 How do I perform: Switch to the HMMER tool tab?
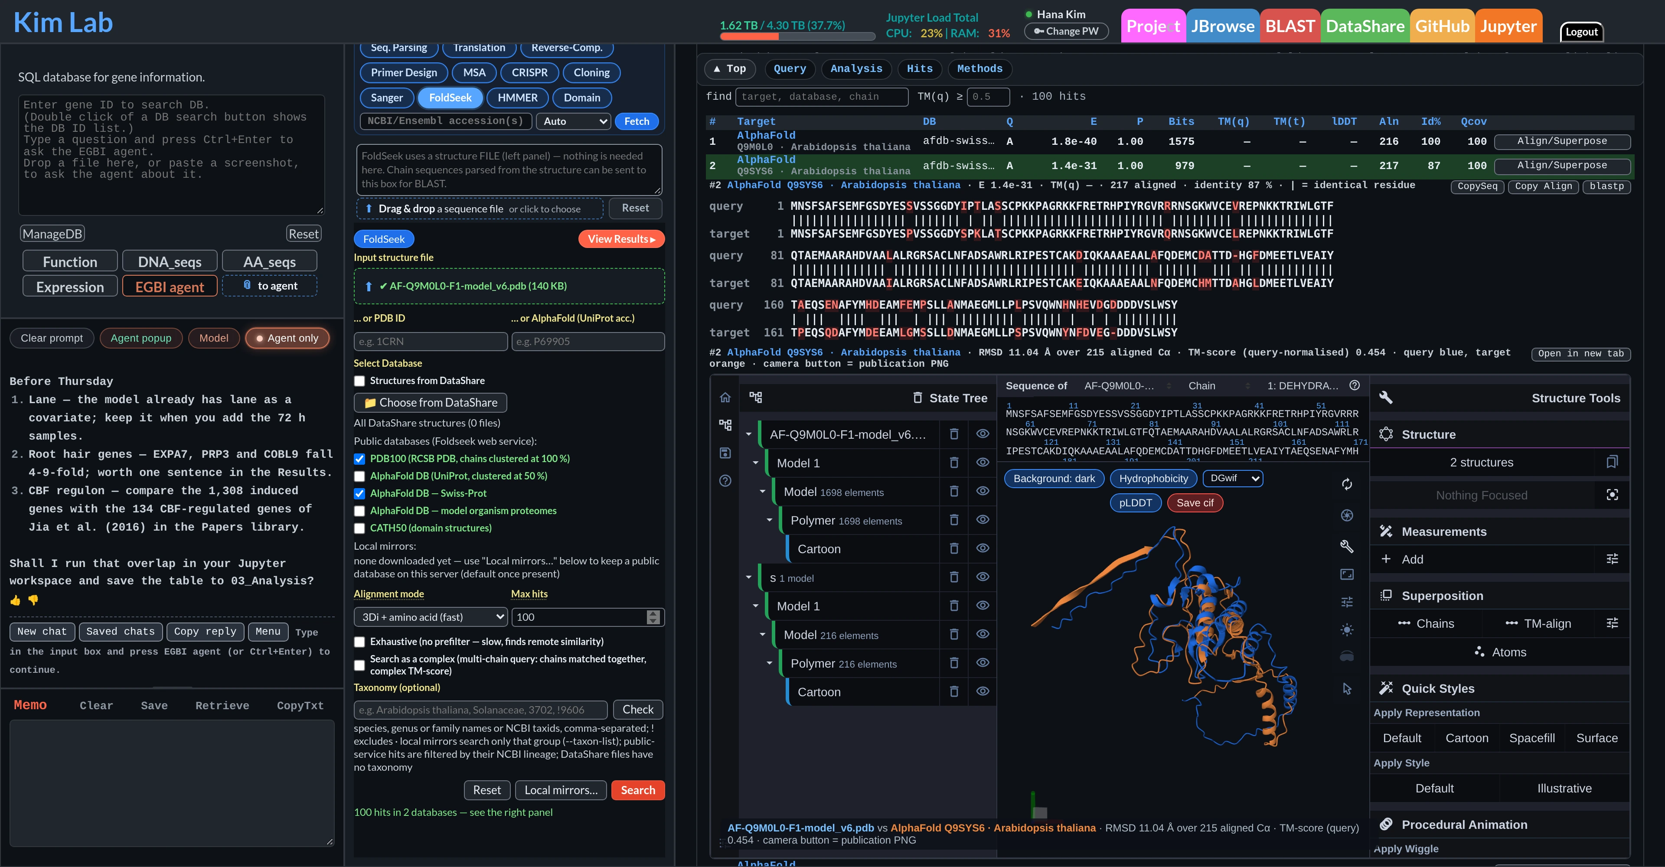tap(517, 98)
